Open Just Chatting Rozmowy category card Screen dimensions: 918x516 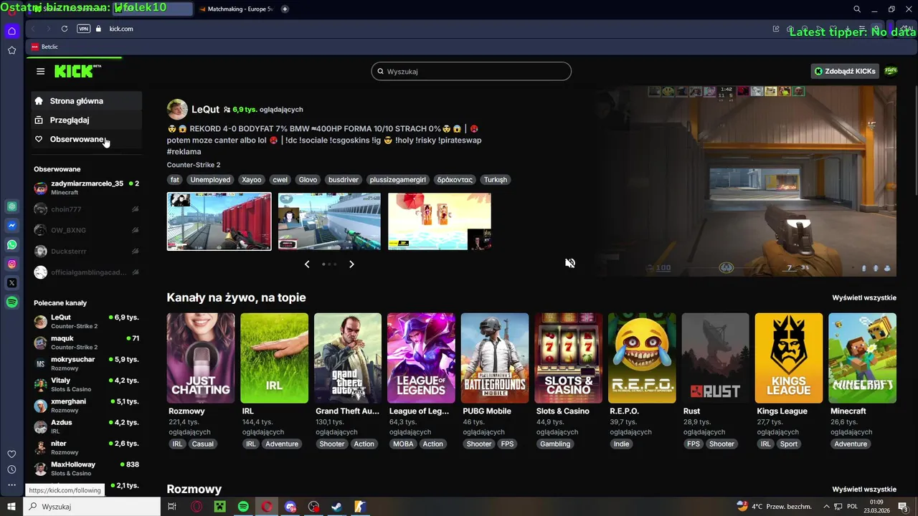click(201, 358)
